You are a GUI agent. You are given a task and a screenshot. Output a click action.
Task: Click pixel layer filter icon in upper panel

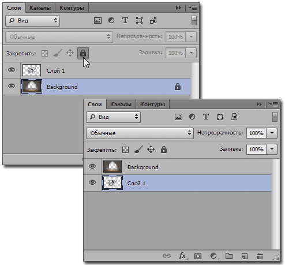pyautogui.click(x=97, y=20)
